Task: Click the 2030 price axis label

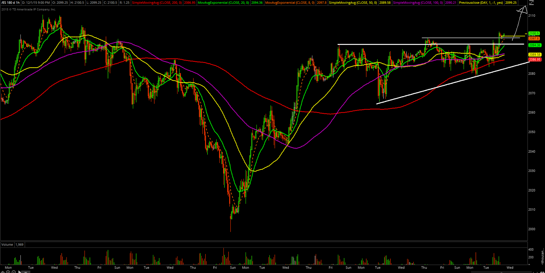Action: [532, 171]
